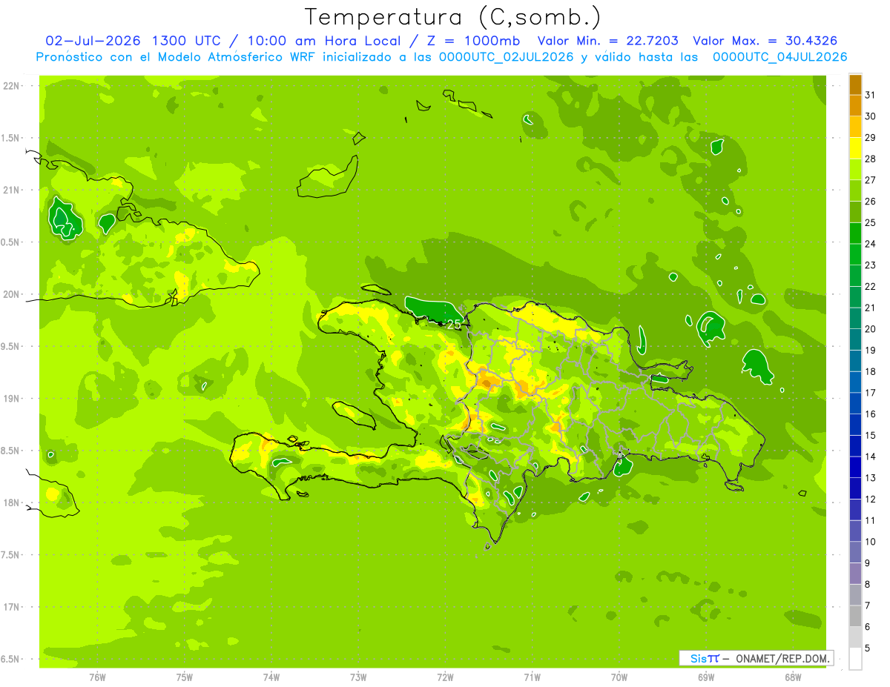Click the '71W' longitude label
890x687 pixels.
[x=532, y=677]
